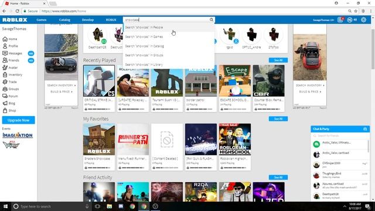
Task: Open the CRITICAL STRIKE game thumbnail
Action: coord(99,81)
